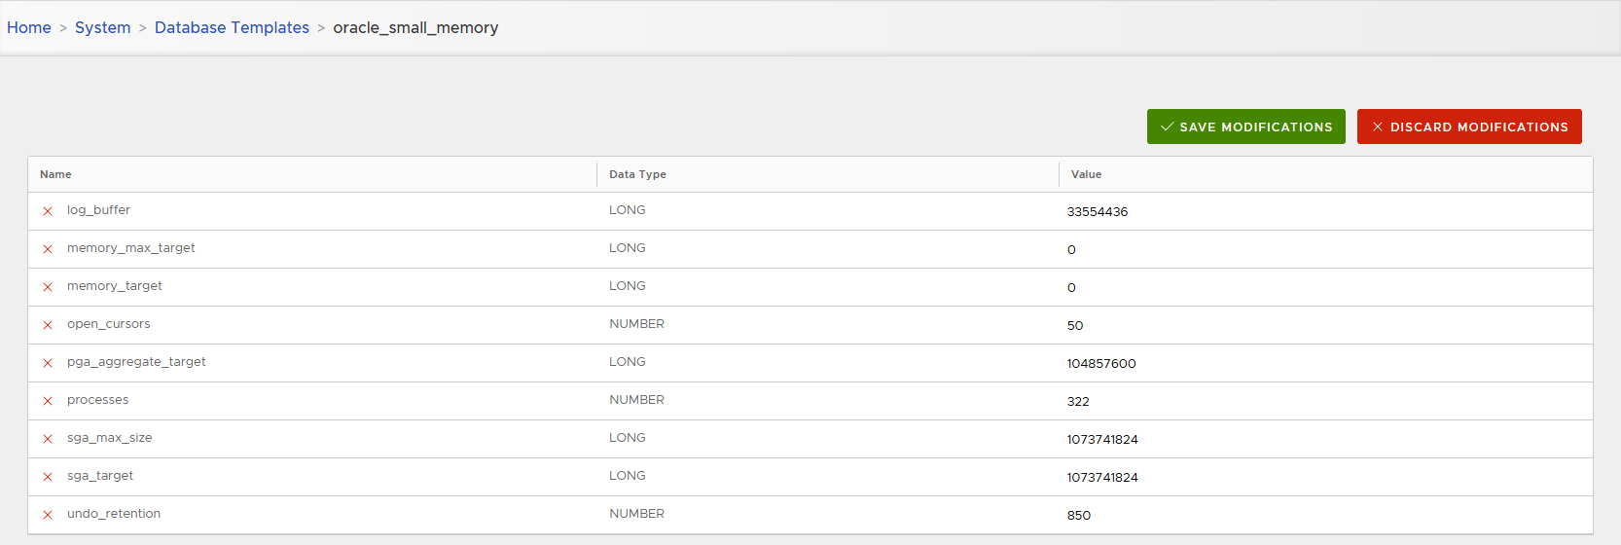
Task: Navigate to Database Templates breadcrumb
Action: 232,27
